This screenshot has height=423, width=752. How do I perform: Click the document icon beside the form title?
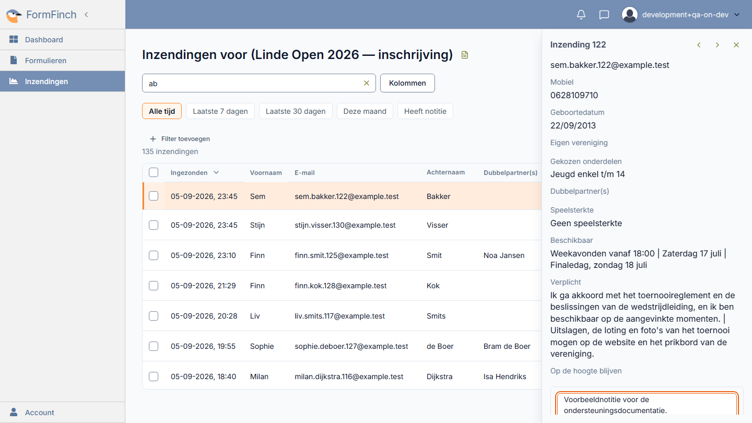465,55
